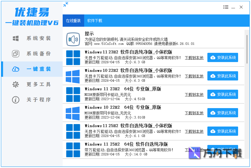Switch to the 软件下载 tab
This screenshot has width=251, height=168.
click(95, 21)
